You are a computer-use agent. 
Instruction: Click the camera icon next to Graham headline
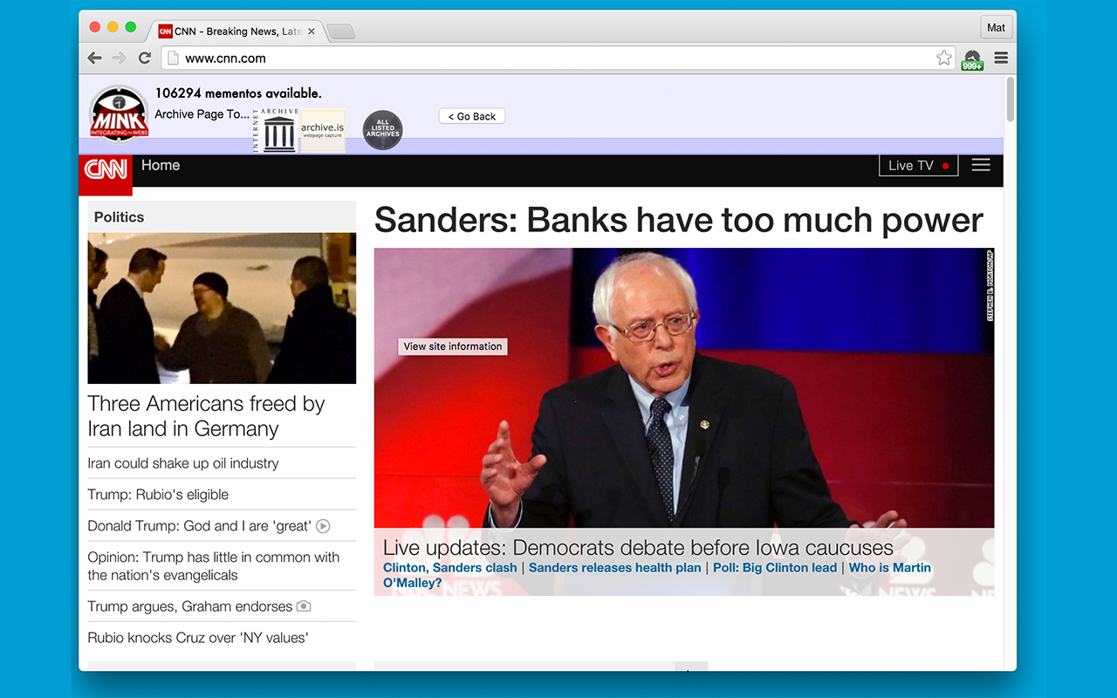point(303,606)
